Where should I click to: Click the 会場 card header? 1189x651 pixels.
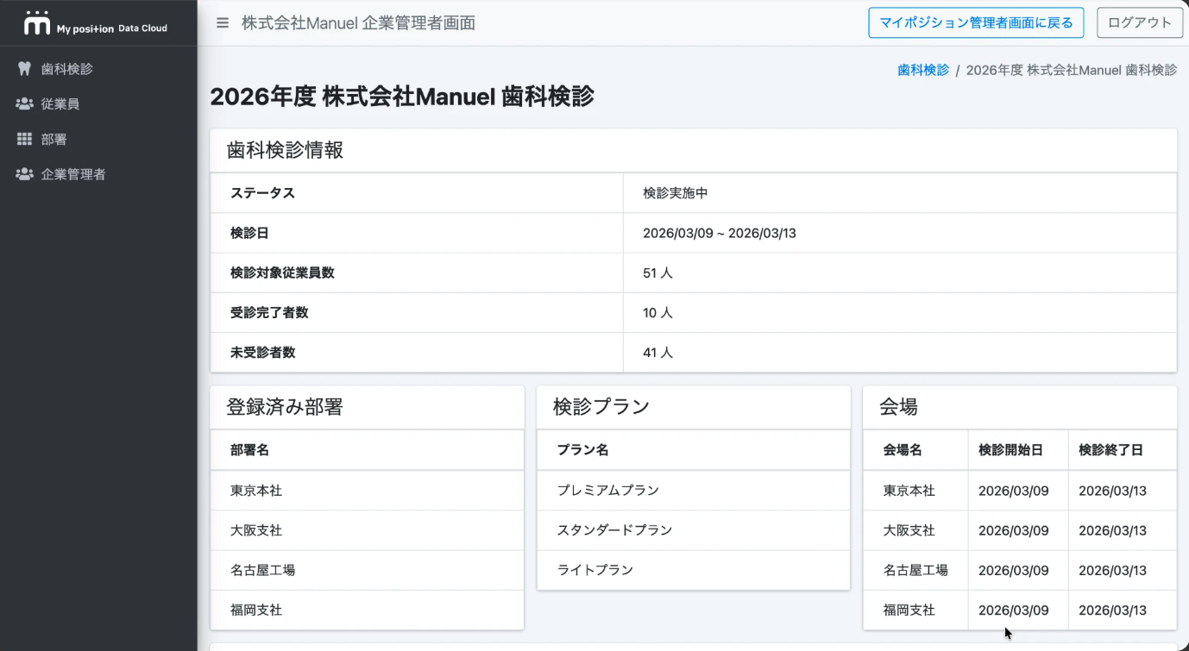pyautogui.click(x=1020, y=407)
